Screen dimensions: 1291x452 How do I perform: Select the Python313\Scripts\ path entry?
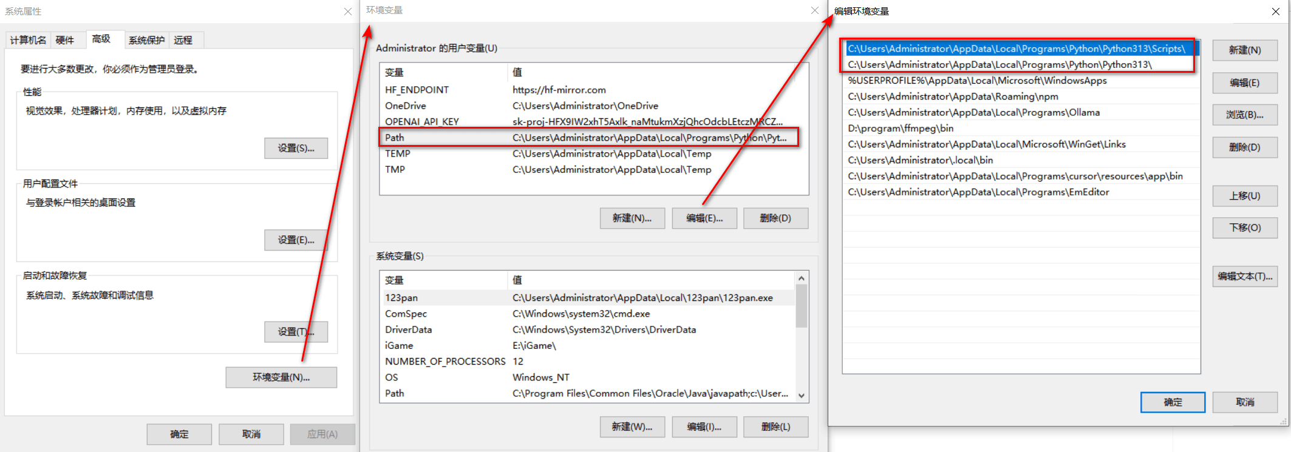pos(1016,49)
